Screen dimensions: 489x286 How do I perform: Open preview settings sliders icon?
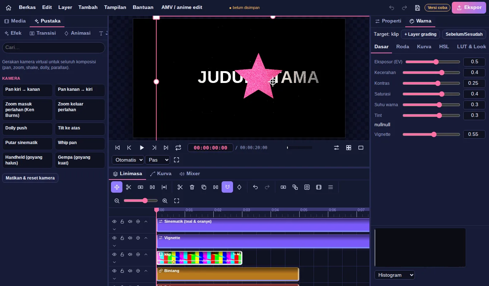[x=337, y=148]
